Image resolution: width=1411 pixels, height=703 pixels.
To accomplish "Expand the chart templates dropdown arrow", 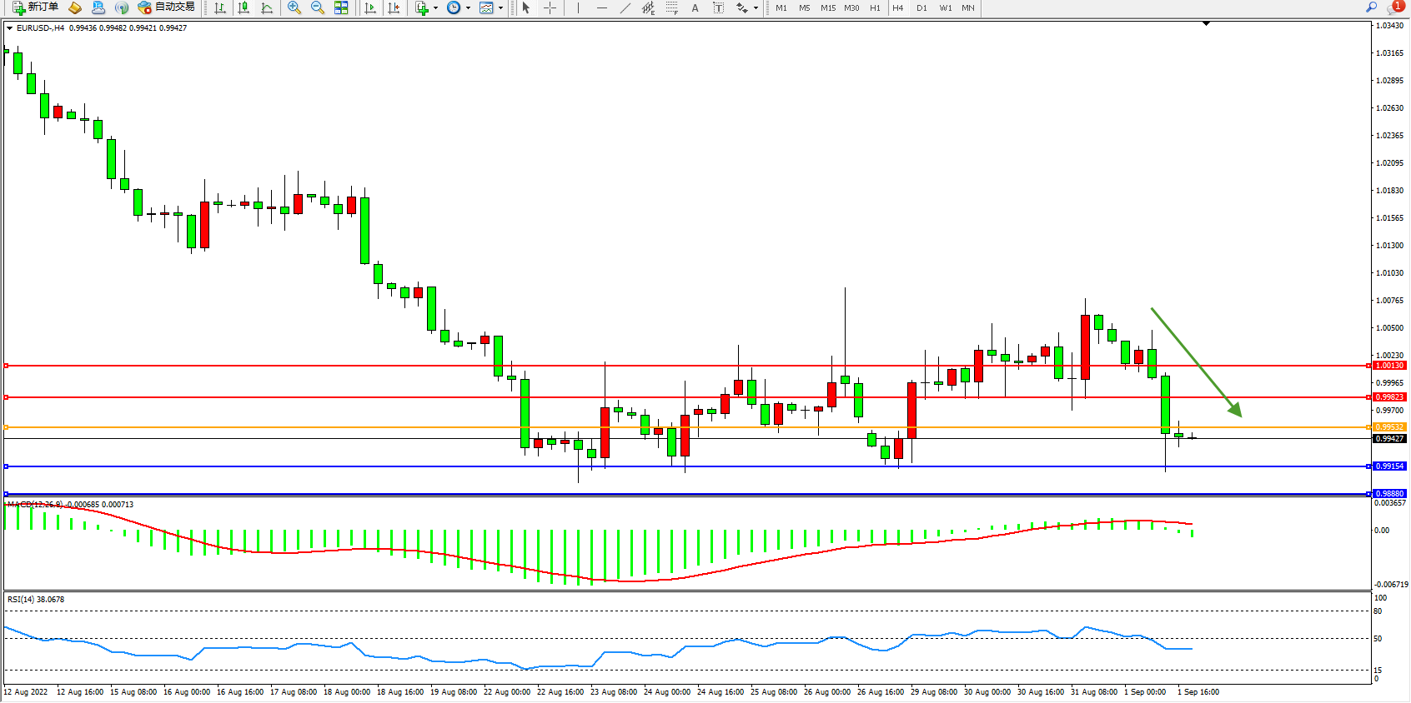I will coord(500,7).
